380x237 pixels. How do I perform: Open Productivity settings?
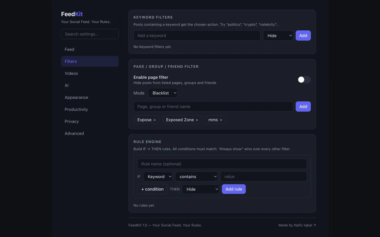[90, 109]
